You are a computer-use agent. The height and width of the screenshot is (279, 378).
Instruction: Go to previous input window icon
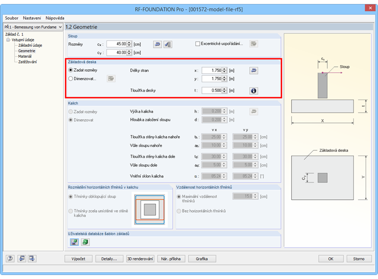coord(22,259)
